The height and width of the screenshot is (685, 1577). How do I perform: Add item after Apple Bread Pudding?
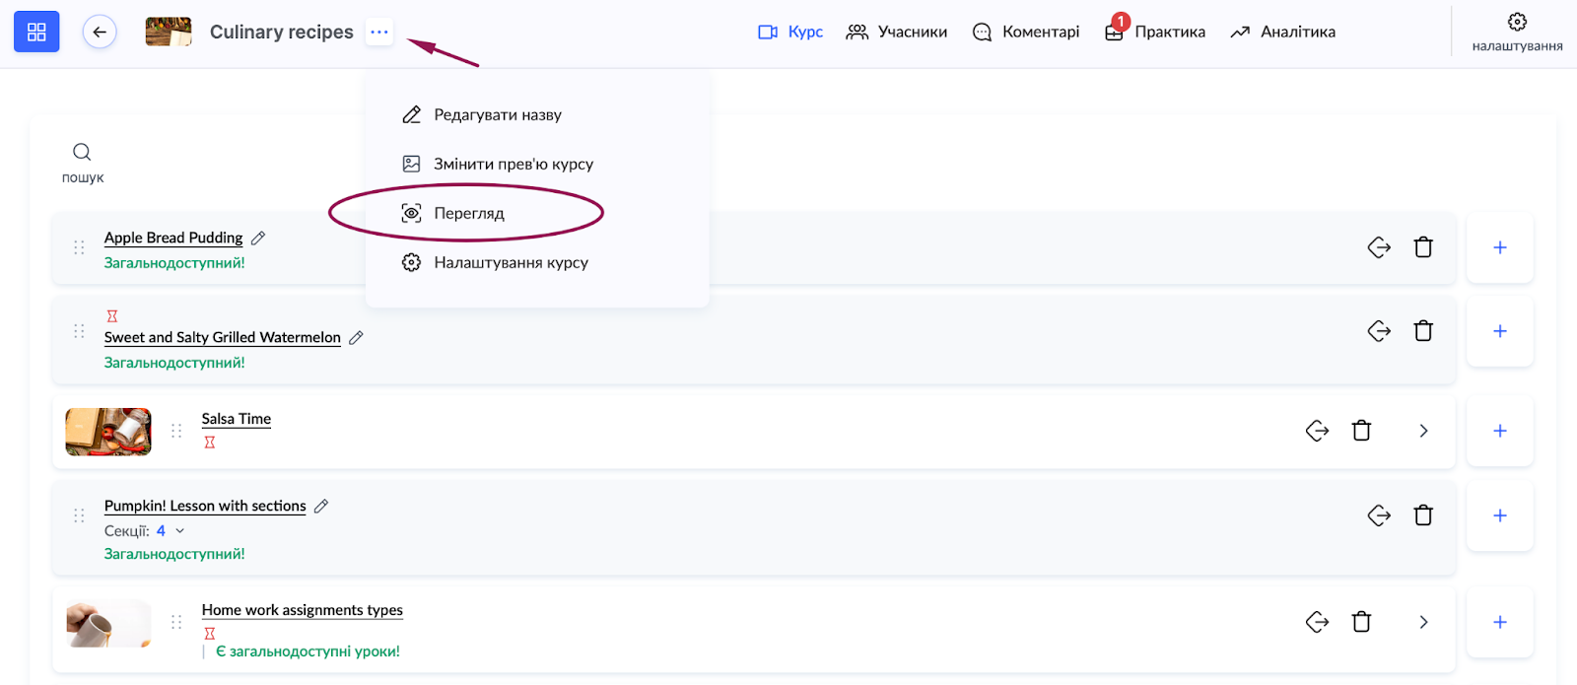pyautogui.click(x=1499, y=247)
